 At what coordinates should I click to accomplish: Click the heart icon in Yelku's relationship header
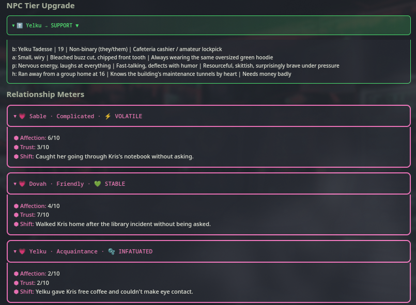[22, 251]
